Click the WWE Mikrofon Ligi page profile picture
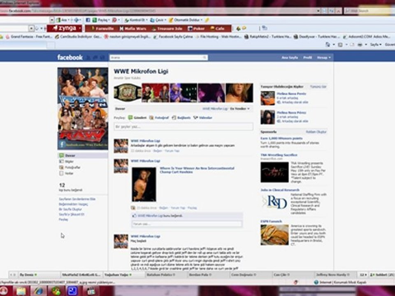 click(83, 109)
